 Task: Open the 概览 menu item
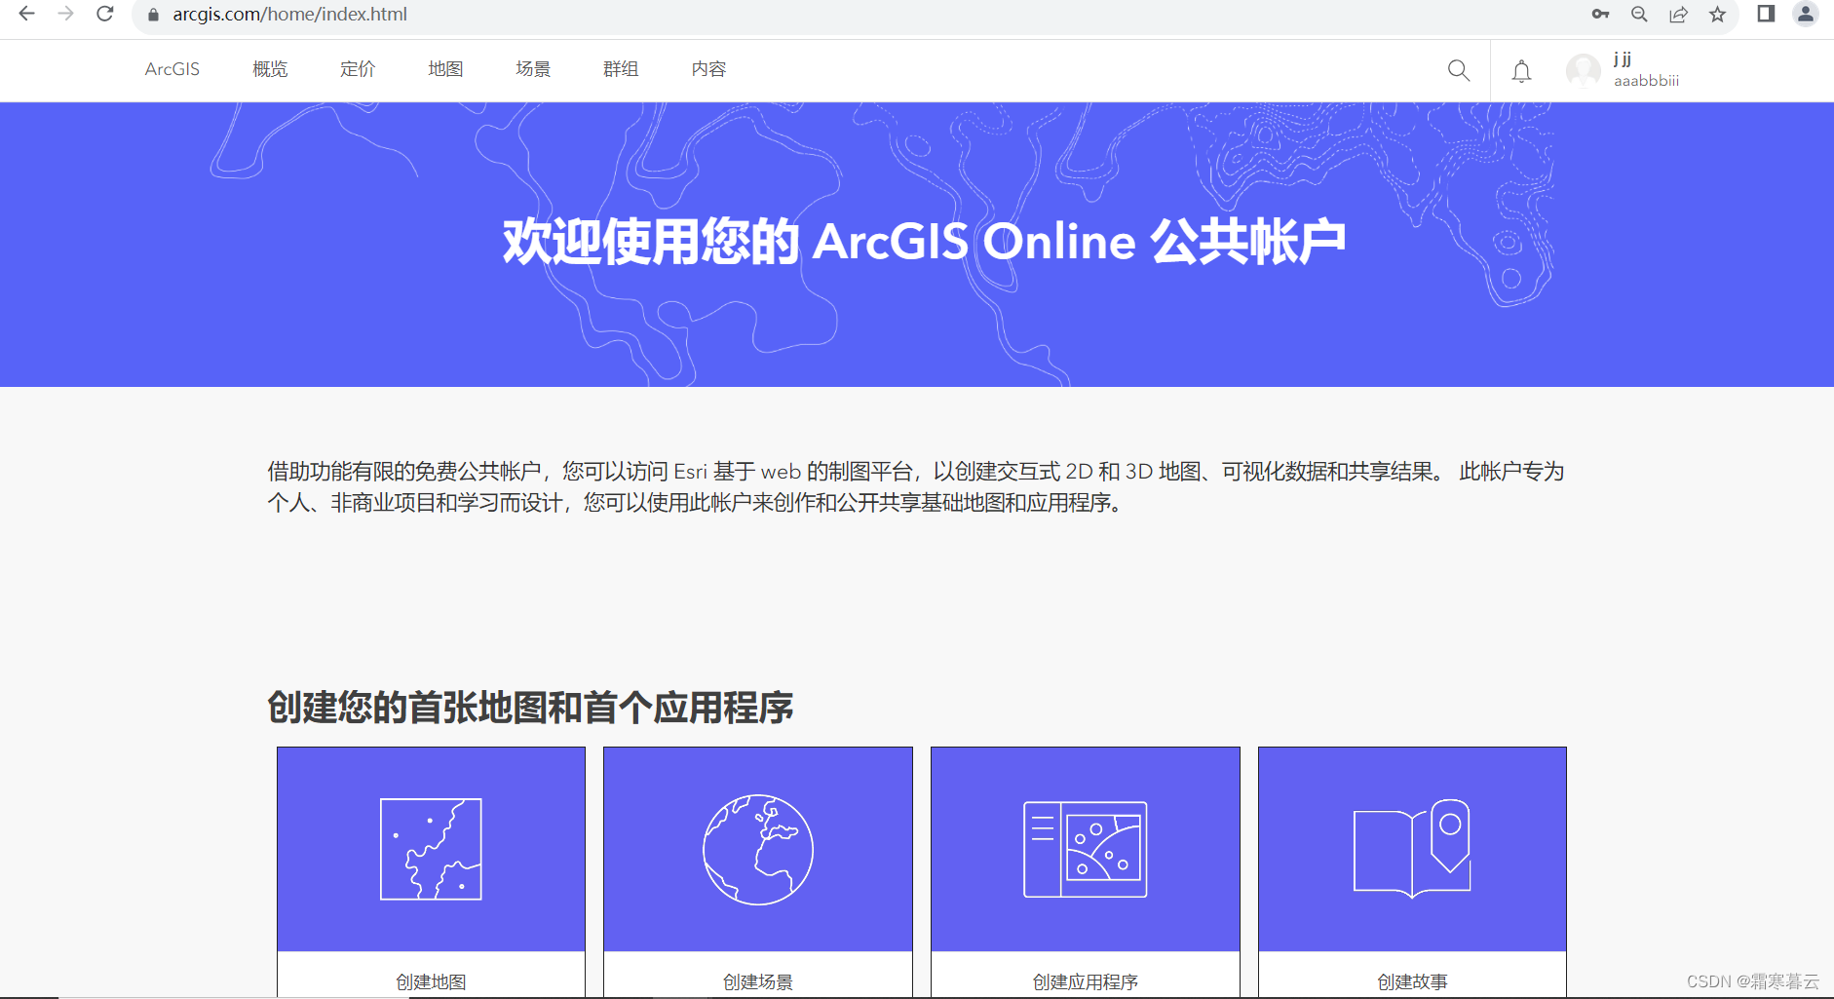(x=269, y=69)
